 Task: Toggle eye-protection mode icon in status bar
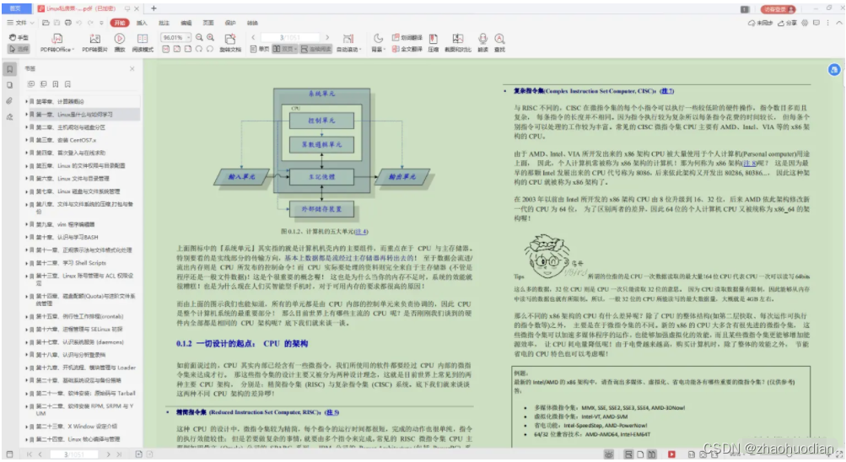(609, 454)
